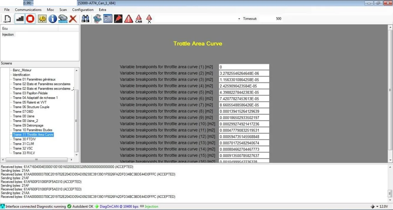Screen dimensions: 393x210
Task: Select Trame 09 Detrompage
Action: point(28,125)
